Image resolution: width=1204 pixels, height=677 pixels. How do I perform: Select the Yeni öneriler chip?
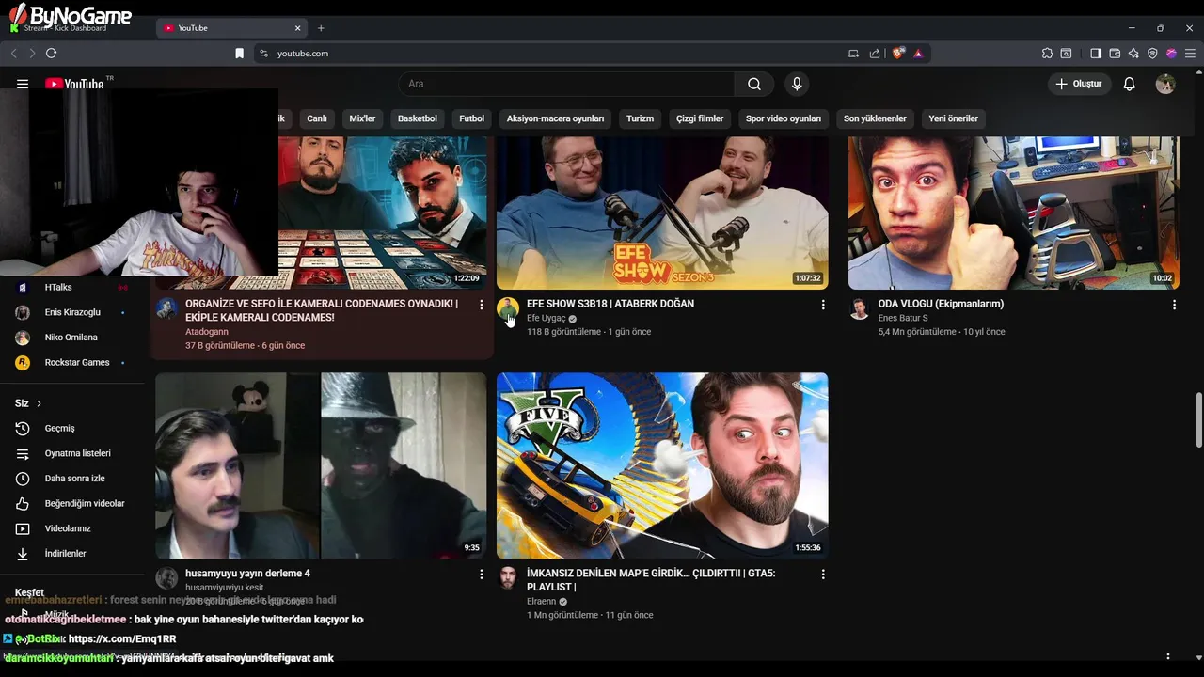click(x=954, y=118)
